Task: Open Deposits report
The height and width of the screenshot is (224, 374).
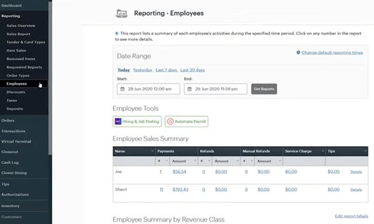Action: [15, 108]
